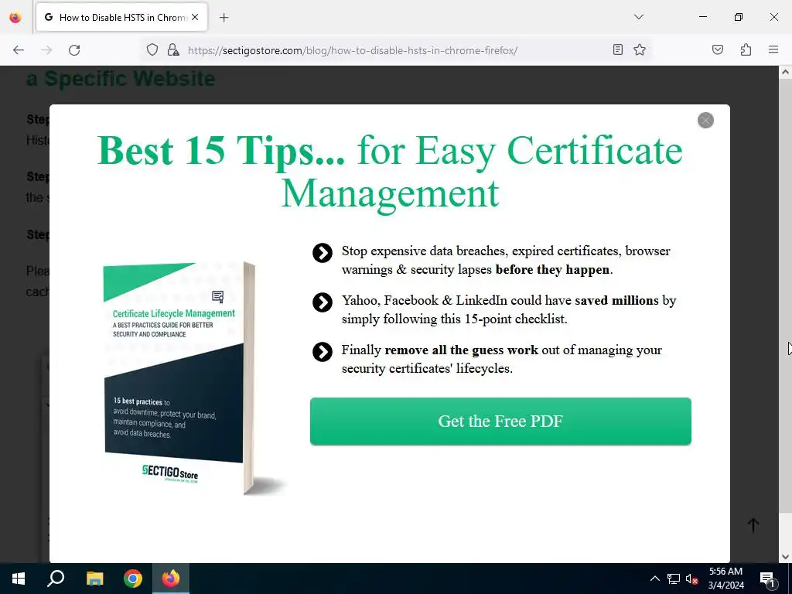Screen dimensions: 792x594
Task: Click the scrollbar up arrow
Action: 785,72
